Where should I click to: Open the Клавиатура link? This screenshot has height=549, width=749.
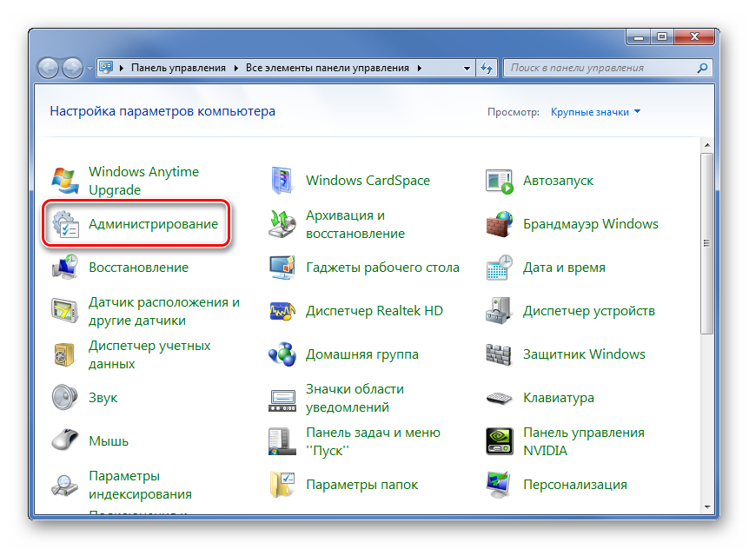tap(559, 398)
